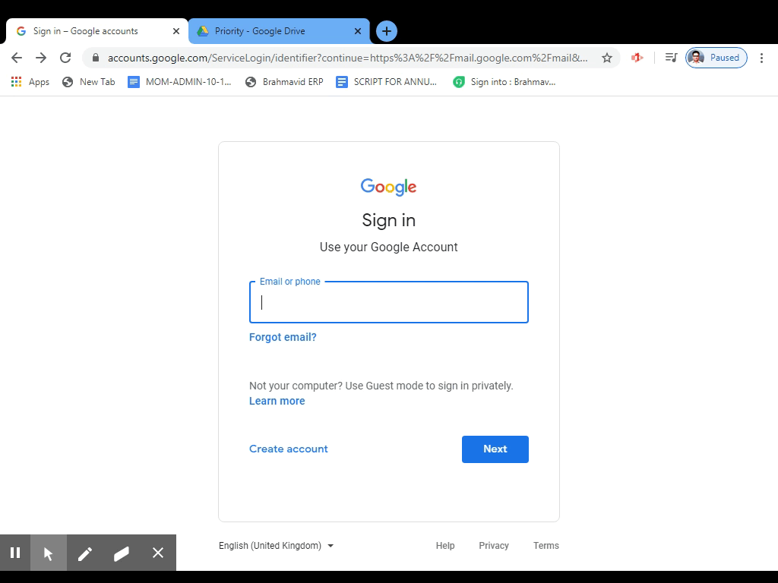The width and height of the screenshot is (778, 583).
Task: Click the blue Next button
Action: tap(495, 449)
